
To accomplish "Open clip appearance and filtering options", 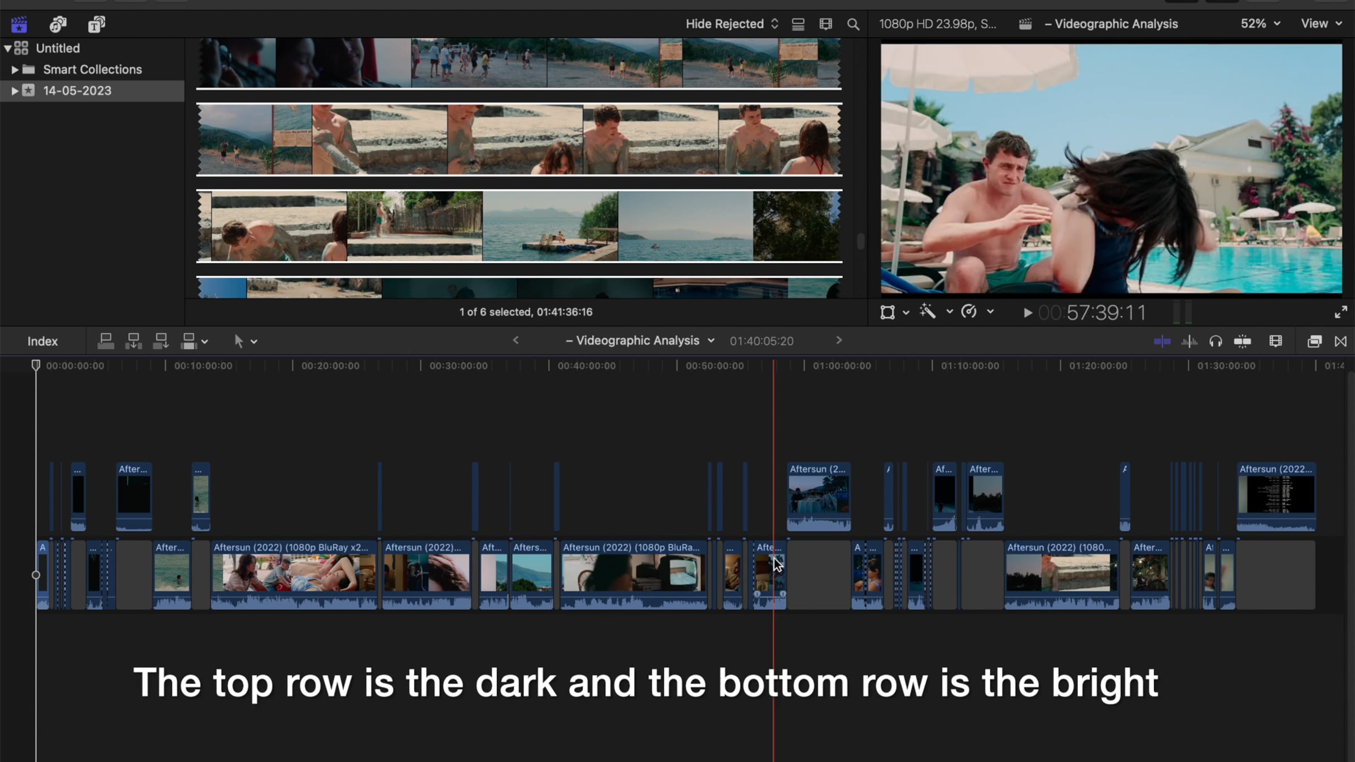I will pyautogui.click(x=825, y=24).
